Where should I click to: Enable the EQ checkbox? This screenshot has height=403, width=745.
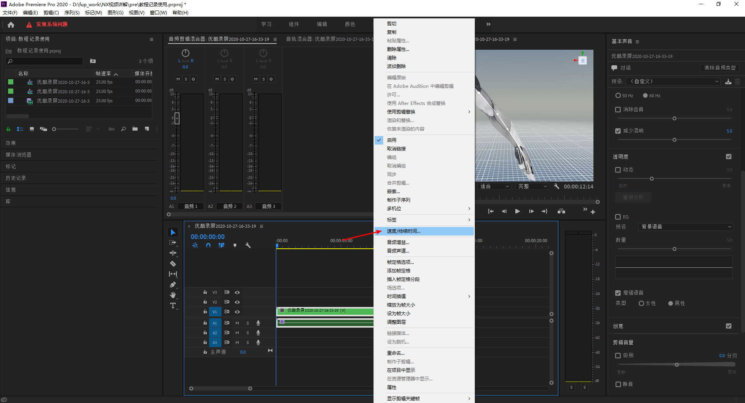[x=618, y=217]
